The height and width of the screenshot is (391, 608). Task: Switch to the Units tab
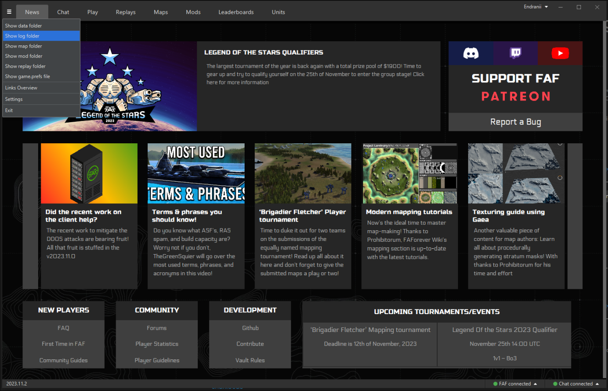(x=279, y=12)
